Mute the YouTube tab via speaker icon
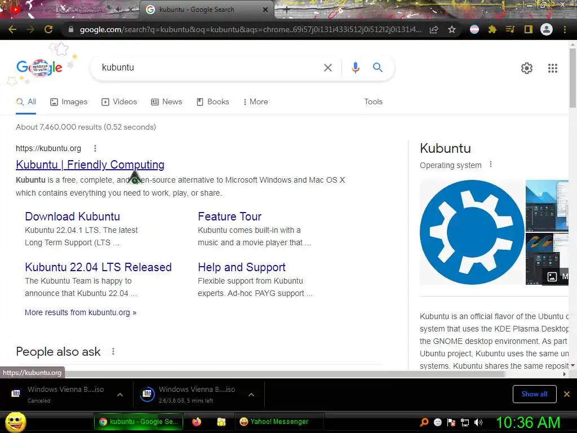 pyautogui.click(x=119, y=10)
